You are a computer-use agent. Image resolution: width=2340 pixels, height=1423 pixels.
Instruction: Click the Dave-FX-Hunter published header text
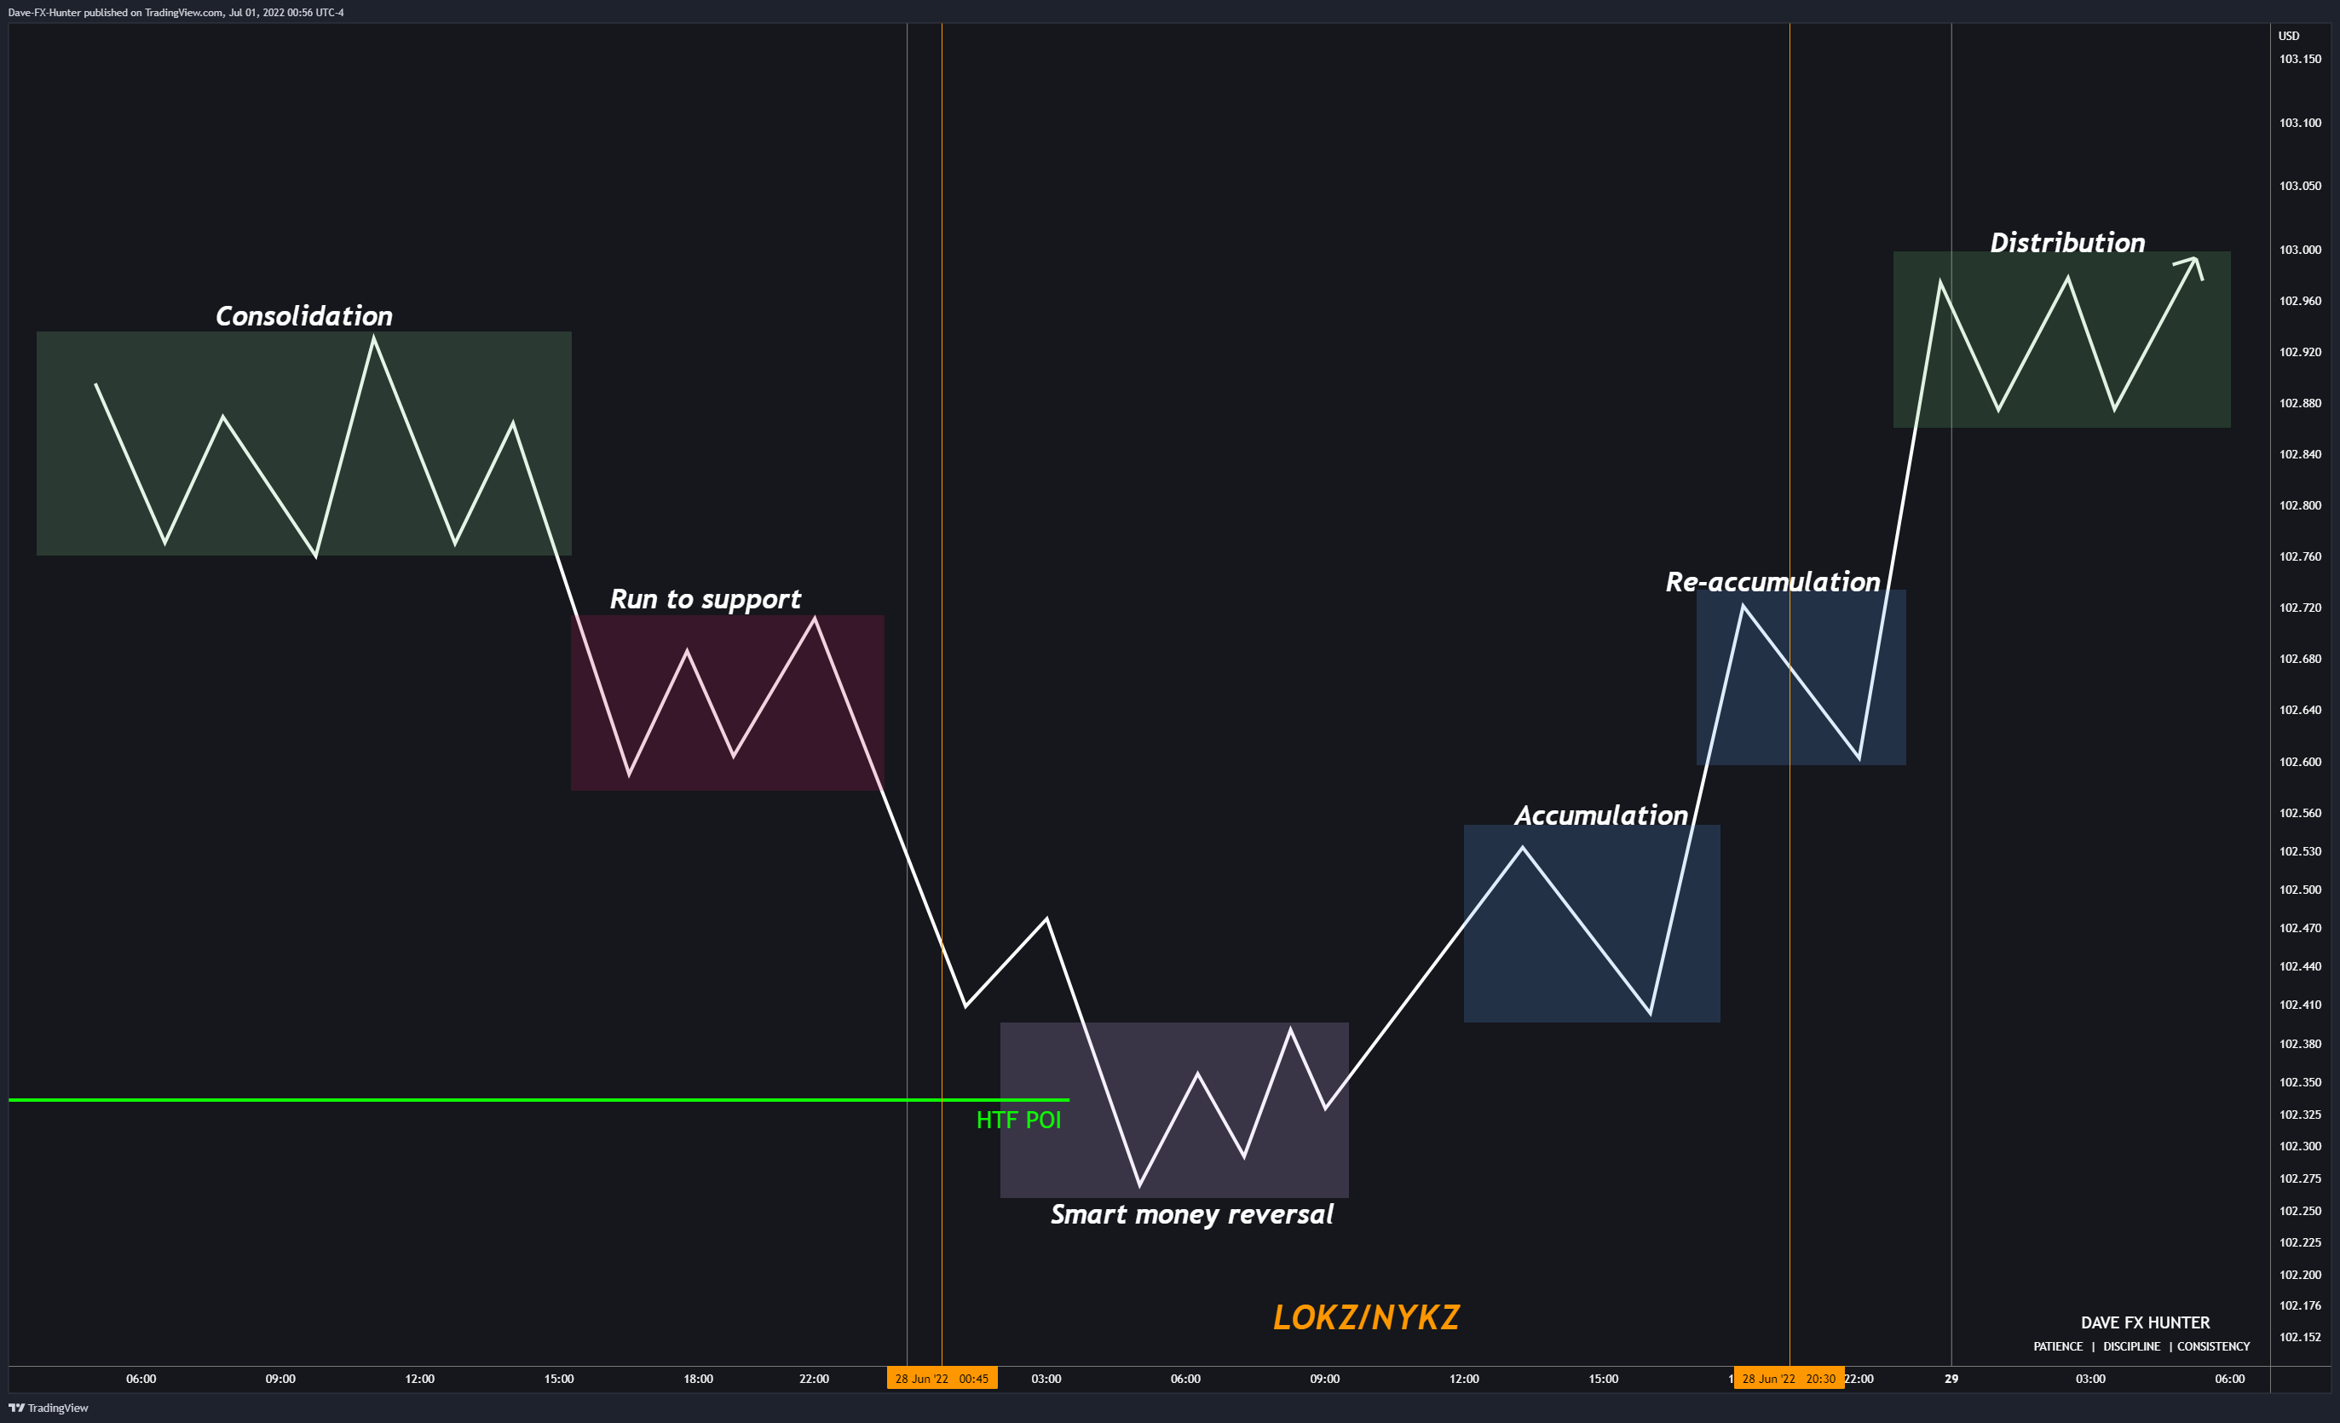coord(176,12)
